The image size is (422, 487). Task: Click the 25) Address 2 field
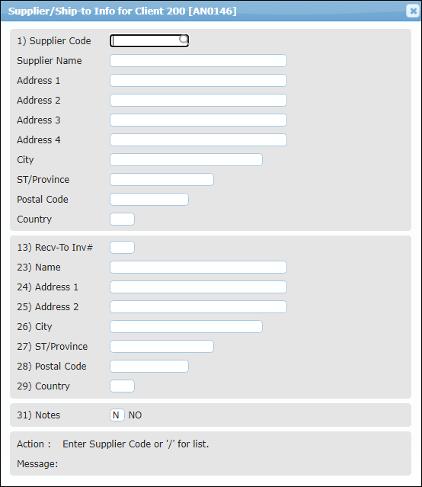198,307
